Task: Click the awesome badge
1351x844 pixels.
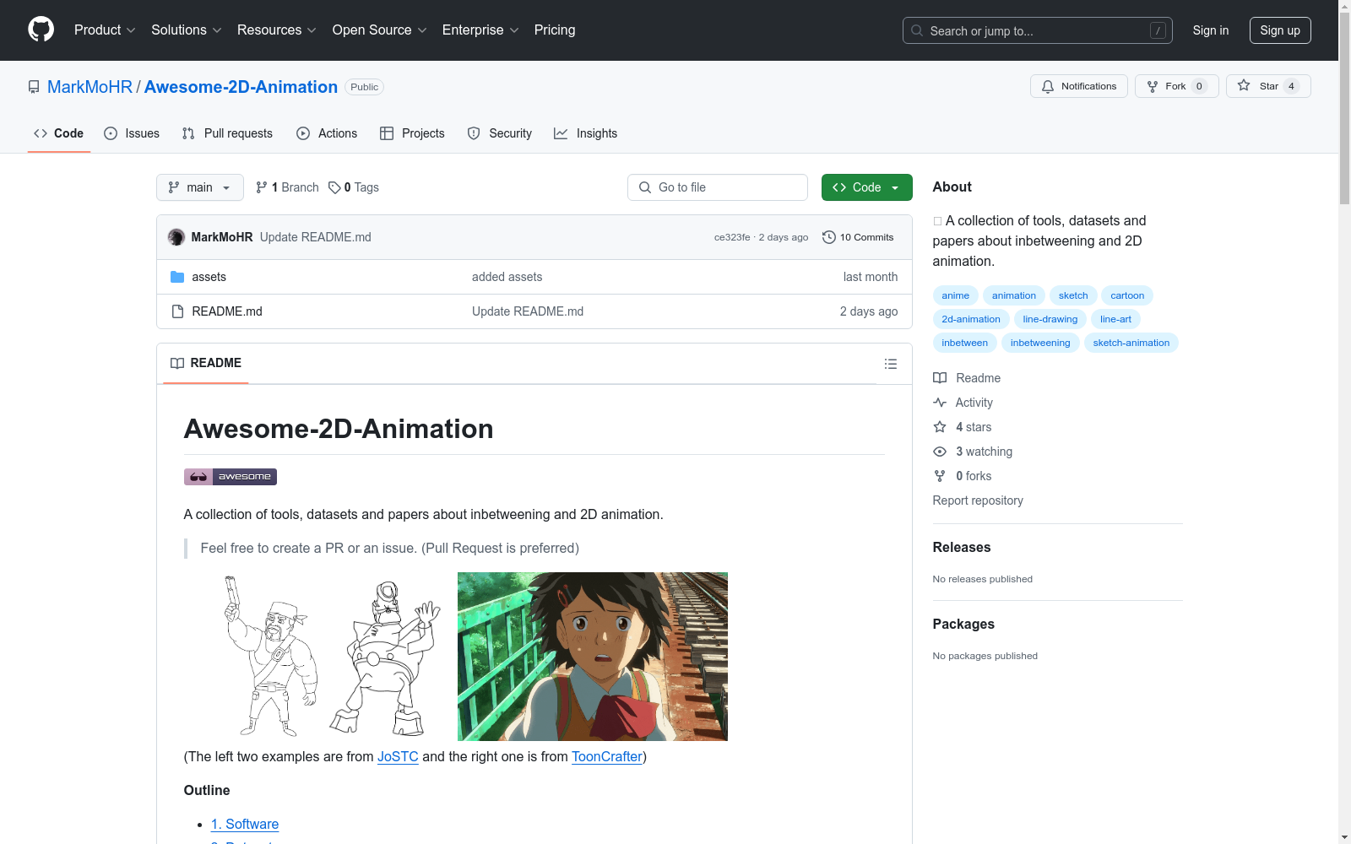Action: pyautogui.click(x=230, y=477)
